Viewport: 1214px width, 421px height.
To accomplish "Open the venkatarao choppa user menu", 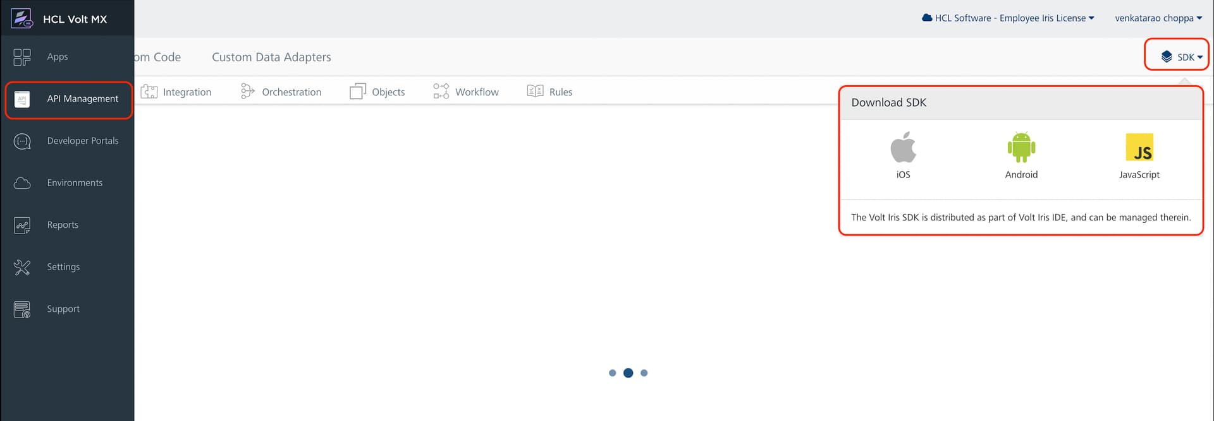I will [x=1158, y=18].
